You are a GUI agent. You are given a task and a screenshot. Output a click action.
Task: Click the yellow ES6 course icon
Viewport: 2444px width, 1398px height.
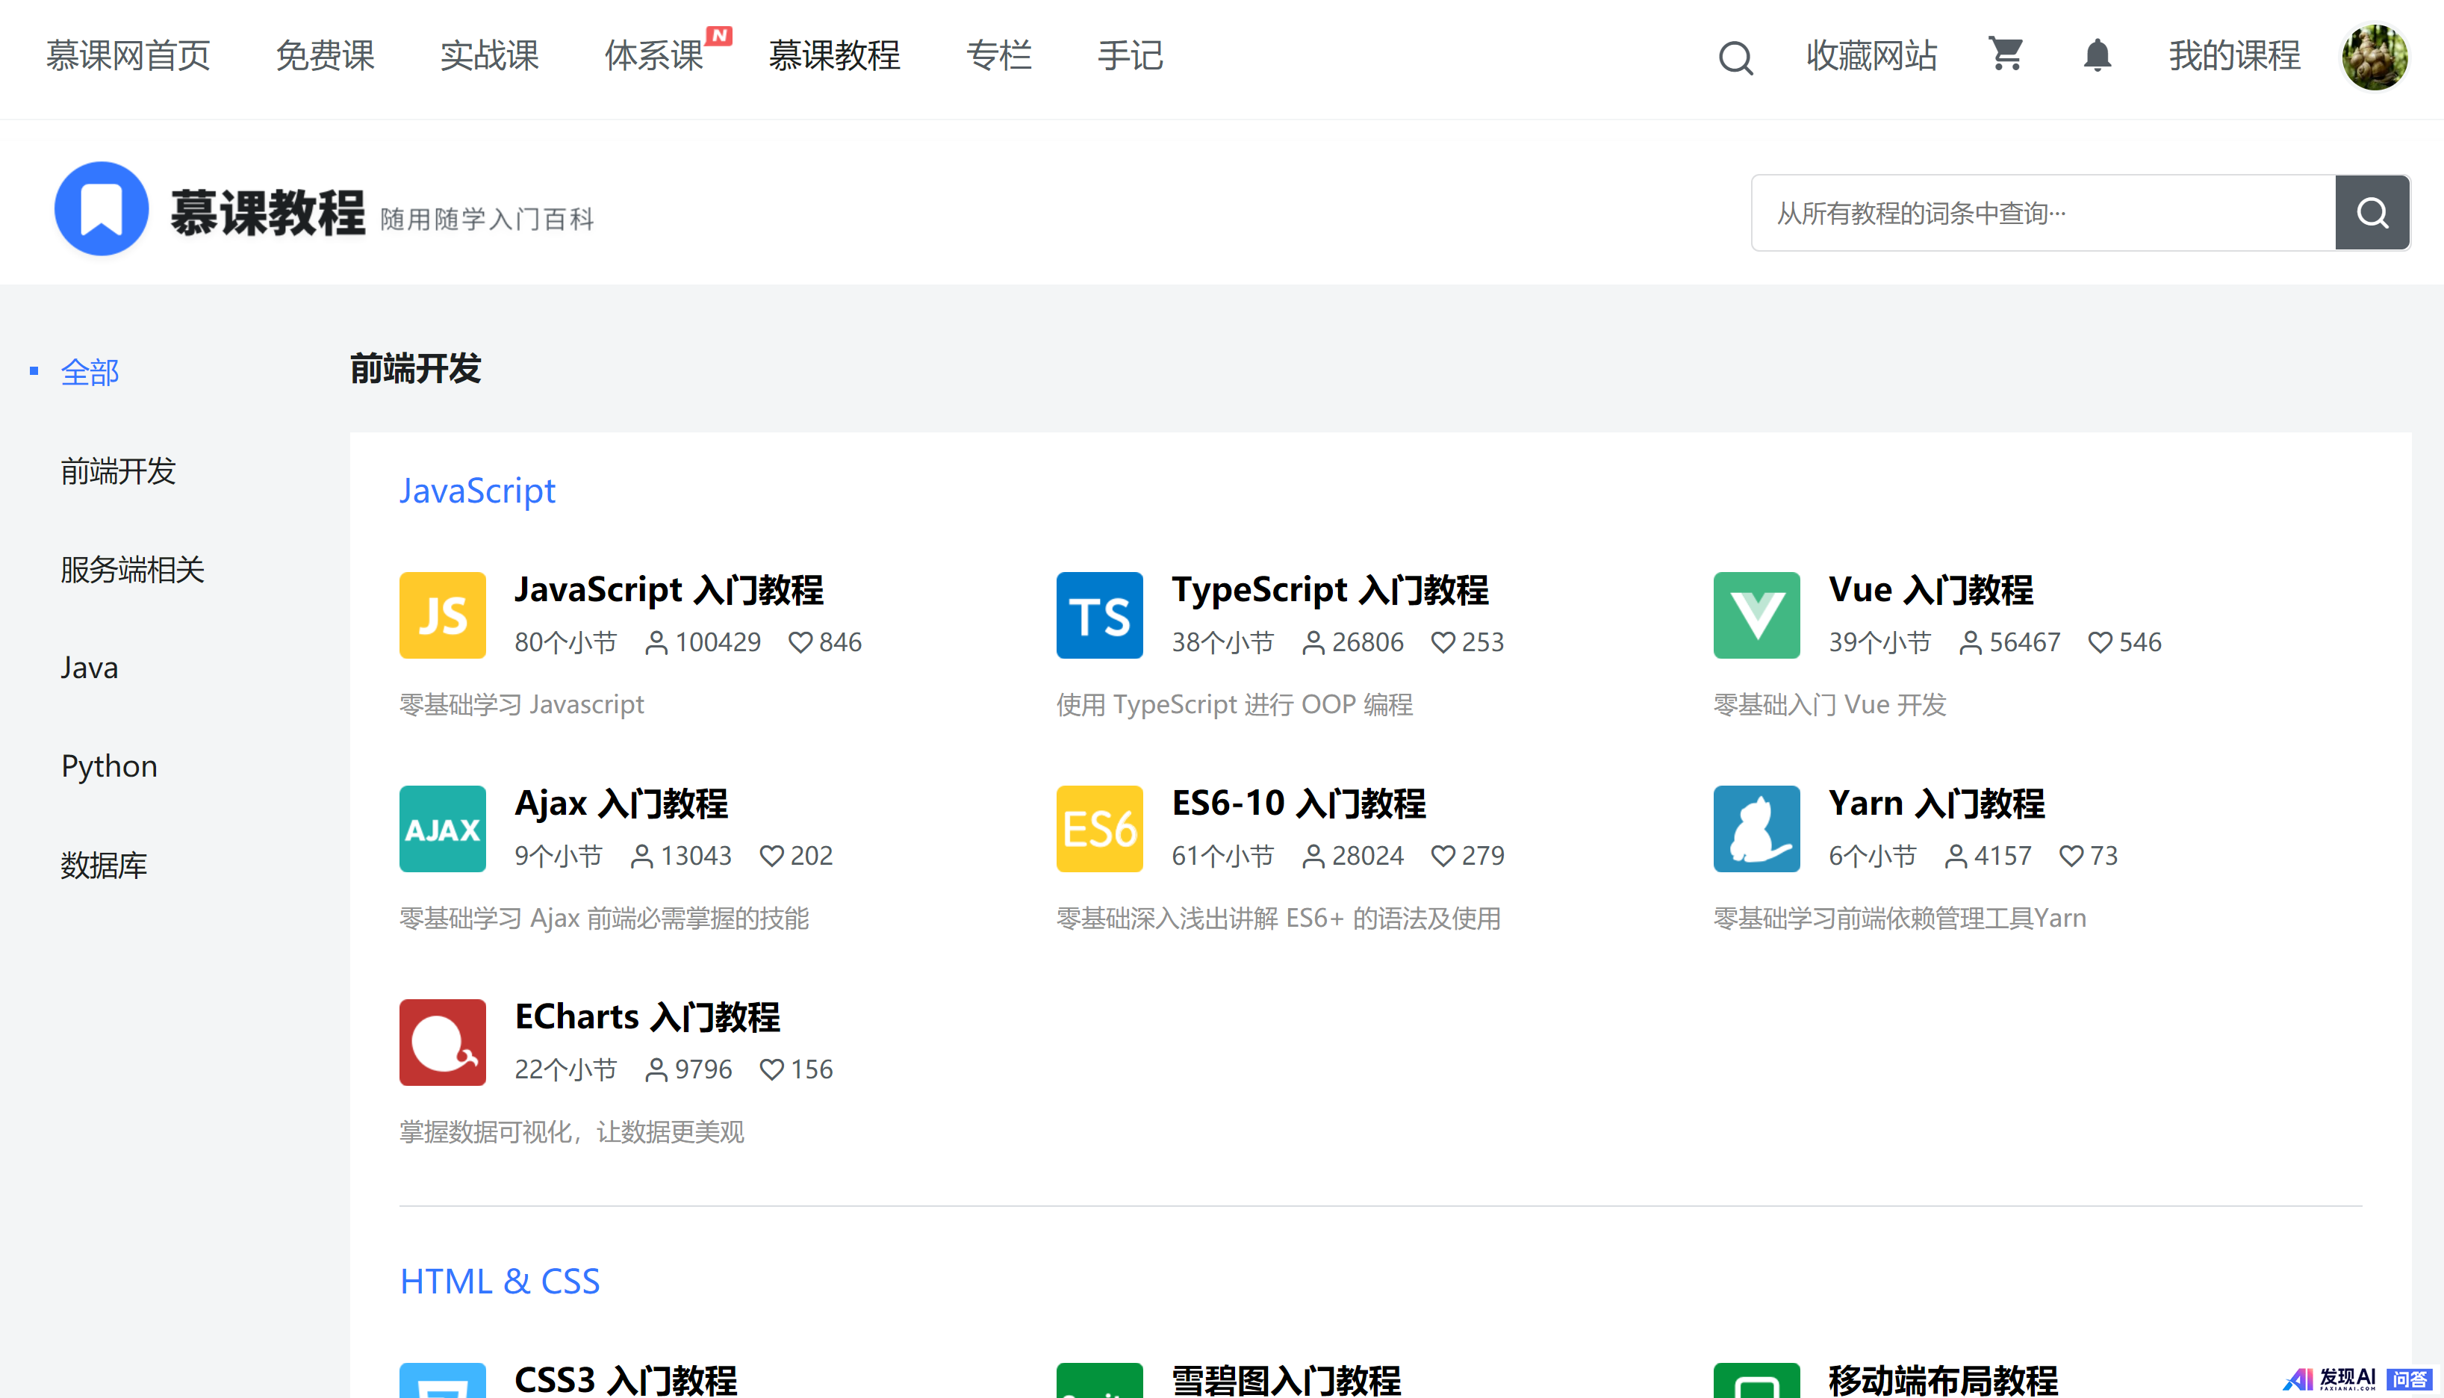1099,829
